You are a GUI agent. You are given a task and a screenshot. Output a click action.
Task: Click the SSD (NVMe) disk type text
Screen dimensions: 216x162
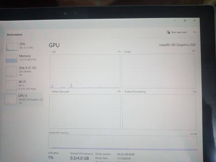tap(25, 72)
